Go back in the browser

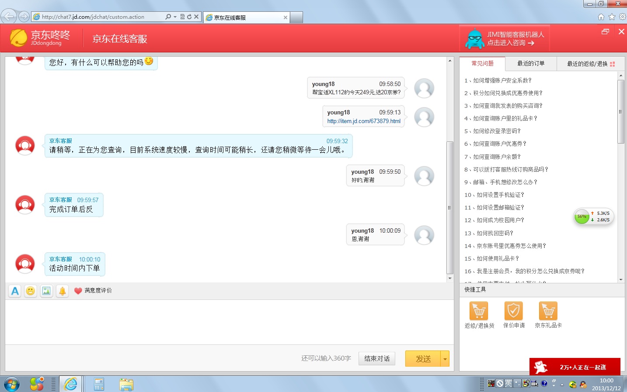[x=9, y=17]
